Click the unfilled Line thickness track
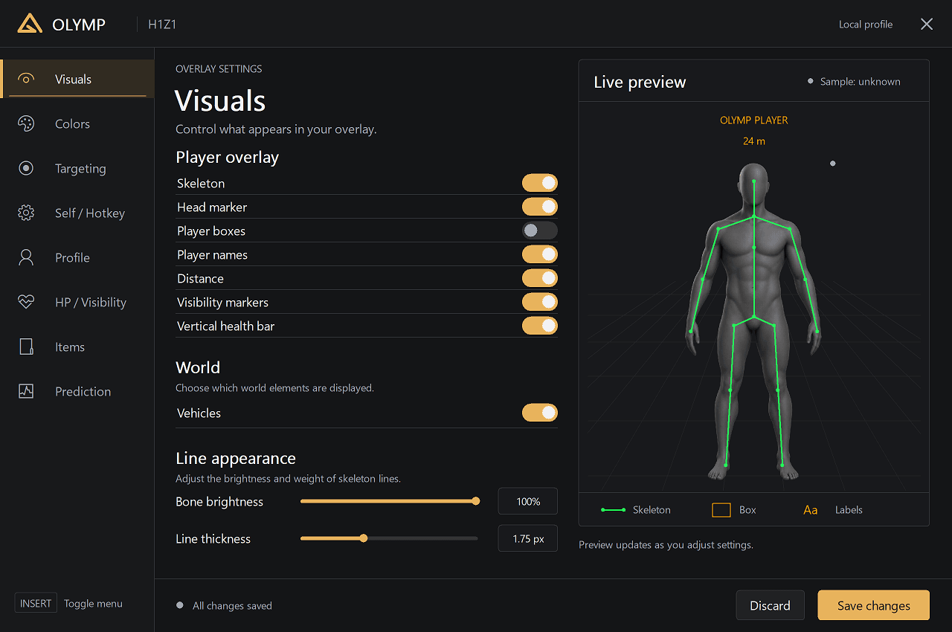Viewport: 952px width, 632px height. [422, 538]
